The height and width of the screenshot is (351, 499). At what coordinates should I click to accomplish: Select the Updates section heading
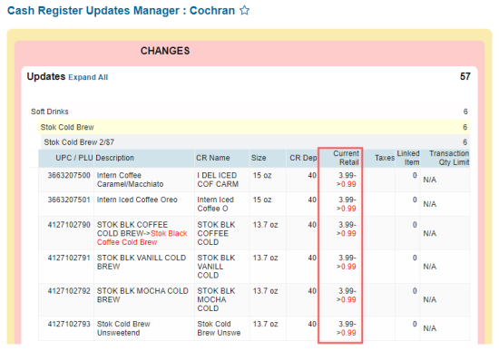pos(46,76)
